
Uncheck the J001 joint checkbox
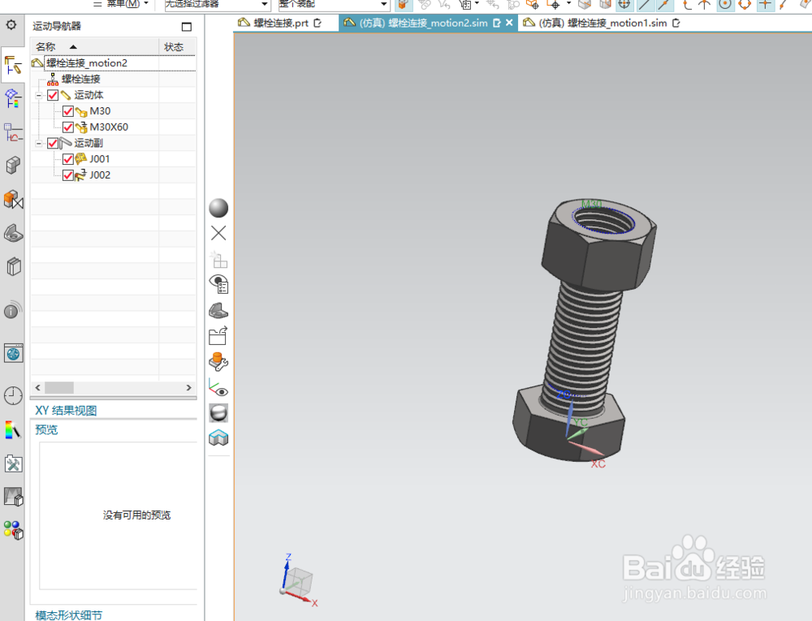coord(68,159)
